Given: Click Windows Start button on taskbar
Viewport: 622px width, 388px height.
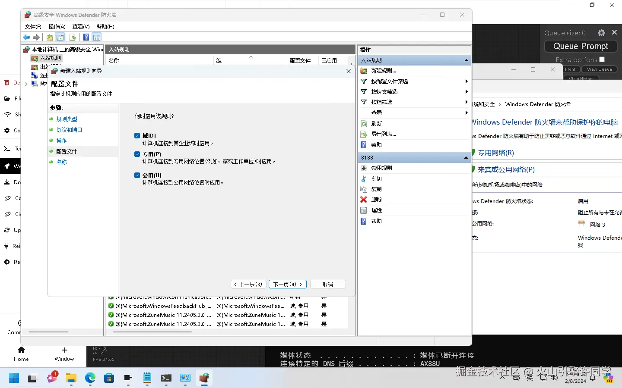Looking at the screenshot, I should tap(14, 378).
